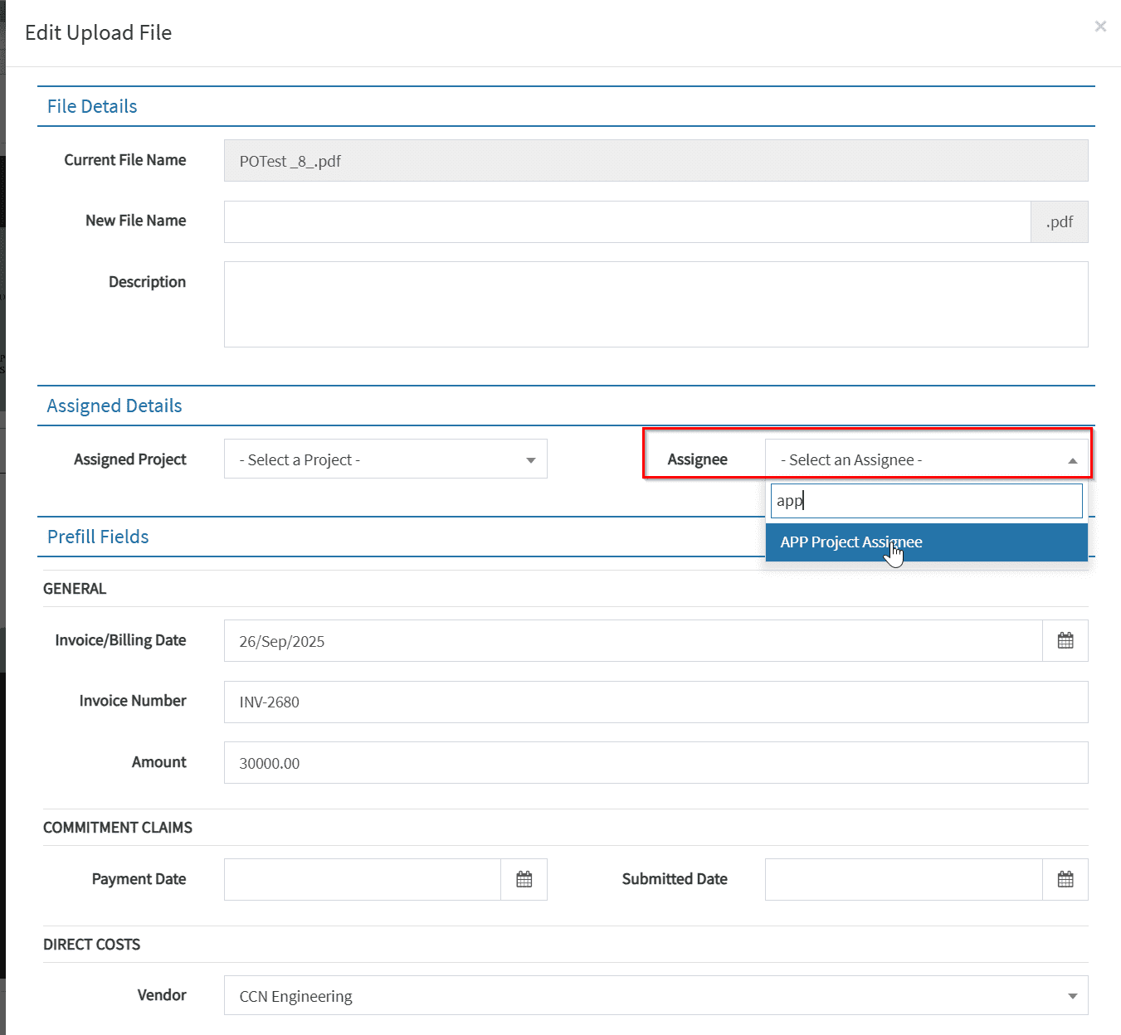Click into the Description text area

[656, 304]
